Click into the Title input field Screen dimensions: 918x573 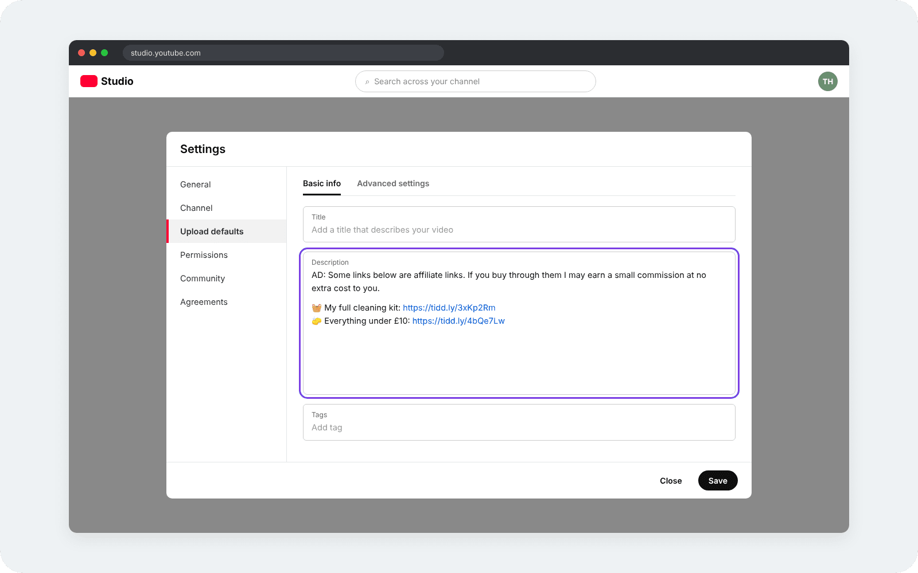click(519, 224)
